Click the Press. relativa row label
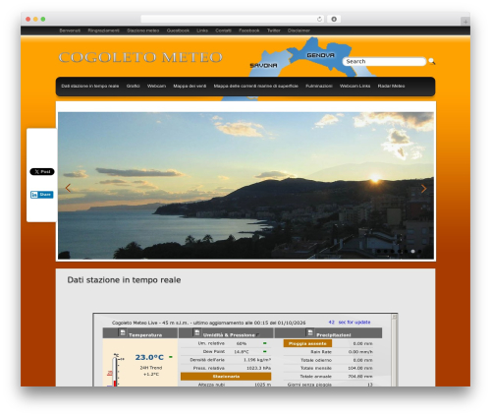This screenshot has width=491, height=416. (x=209, y=368)
